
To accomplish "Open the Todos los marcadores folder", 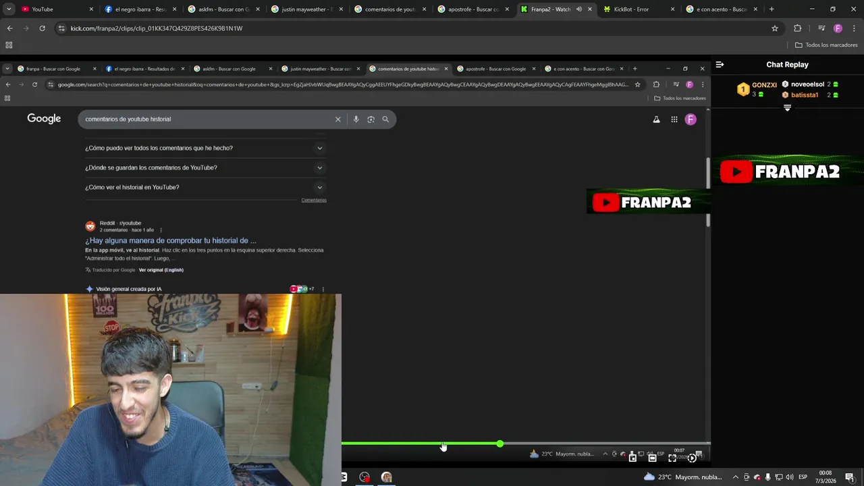I will 826,45.
